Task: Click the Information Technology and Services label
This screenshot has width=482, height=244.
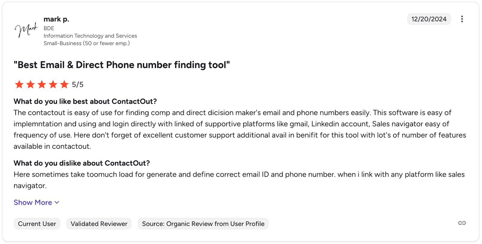Action: pyautogui.click(x=90, y=36)
